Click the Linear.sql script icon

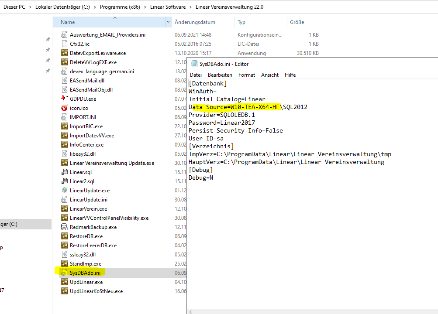click(x=65, y=172)
